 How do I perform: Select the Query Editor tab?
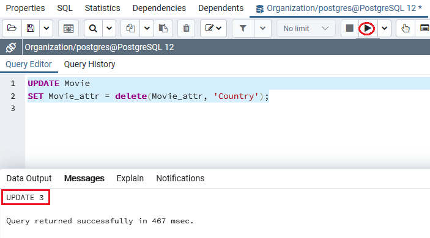tap(29, 64)
